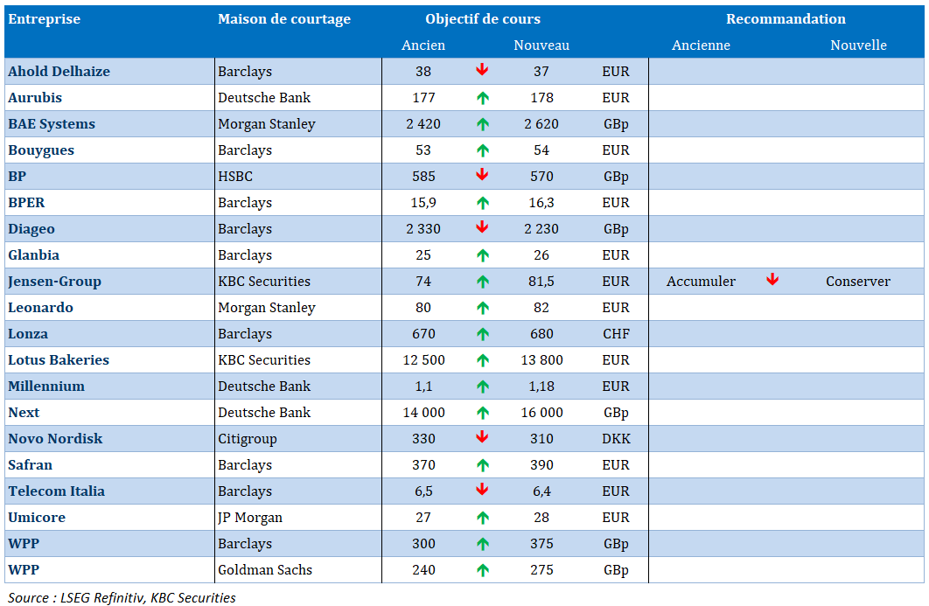Click the green up arrow in Aurubis row
929x606 pixels.
483,98
